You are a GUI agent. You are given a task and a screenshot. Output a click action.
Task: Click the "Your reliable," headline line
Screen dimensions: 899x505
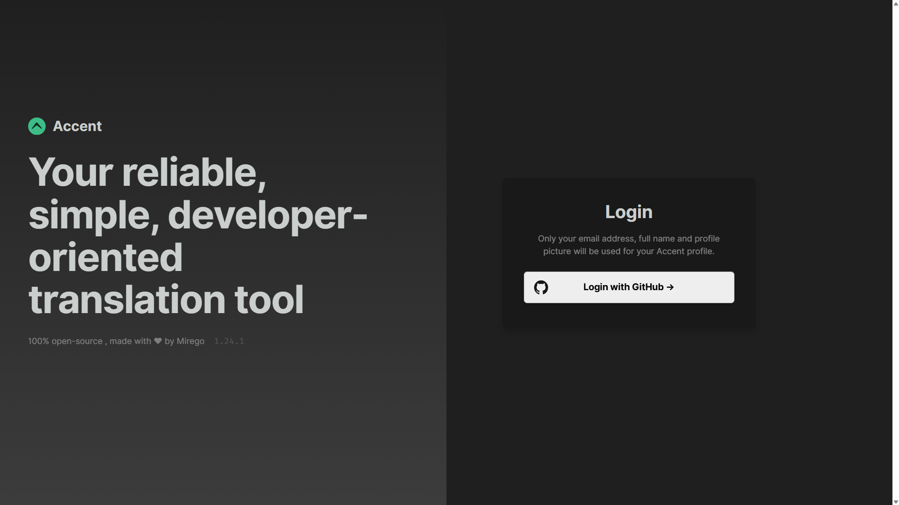pos(147,172)
